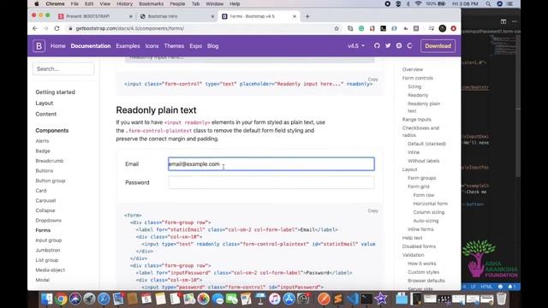Open the v4.5 version dropdown
Screen dimensions: 548x308
356,45
